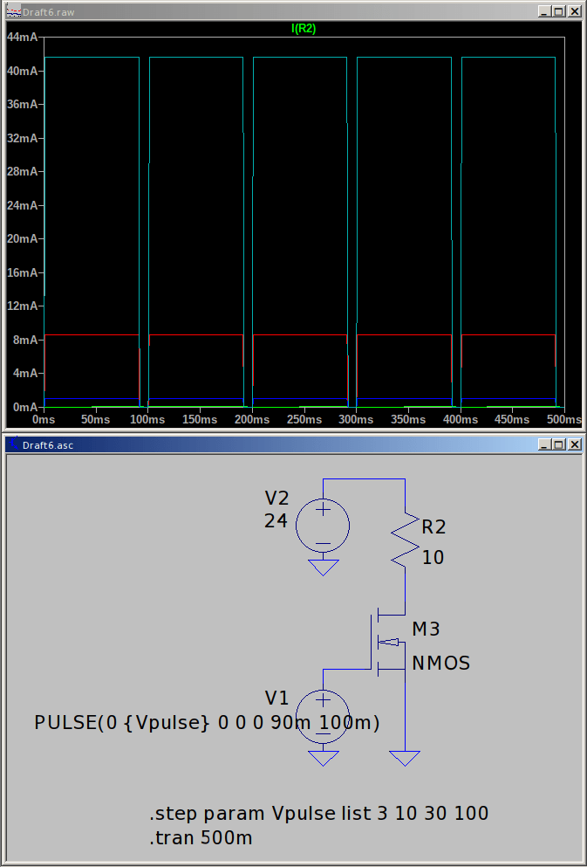Click the 0ms x-axis label
587x867 pixels.
(x=44, y=420)
